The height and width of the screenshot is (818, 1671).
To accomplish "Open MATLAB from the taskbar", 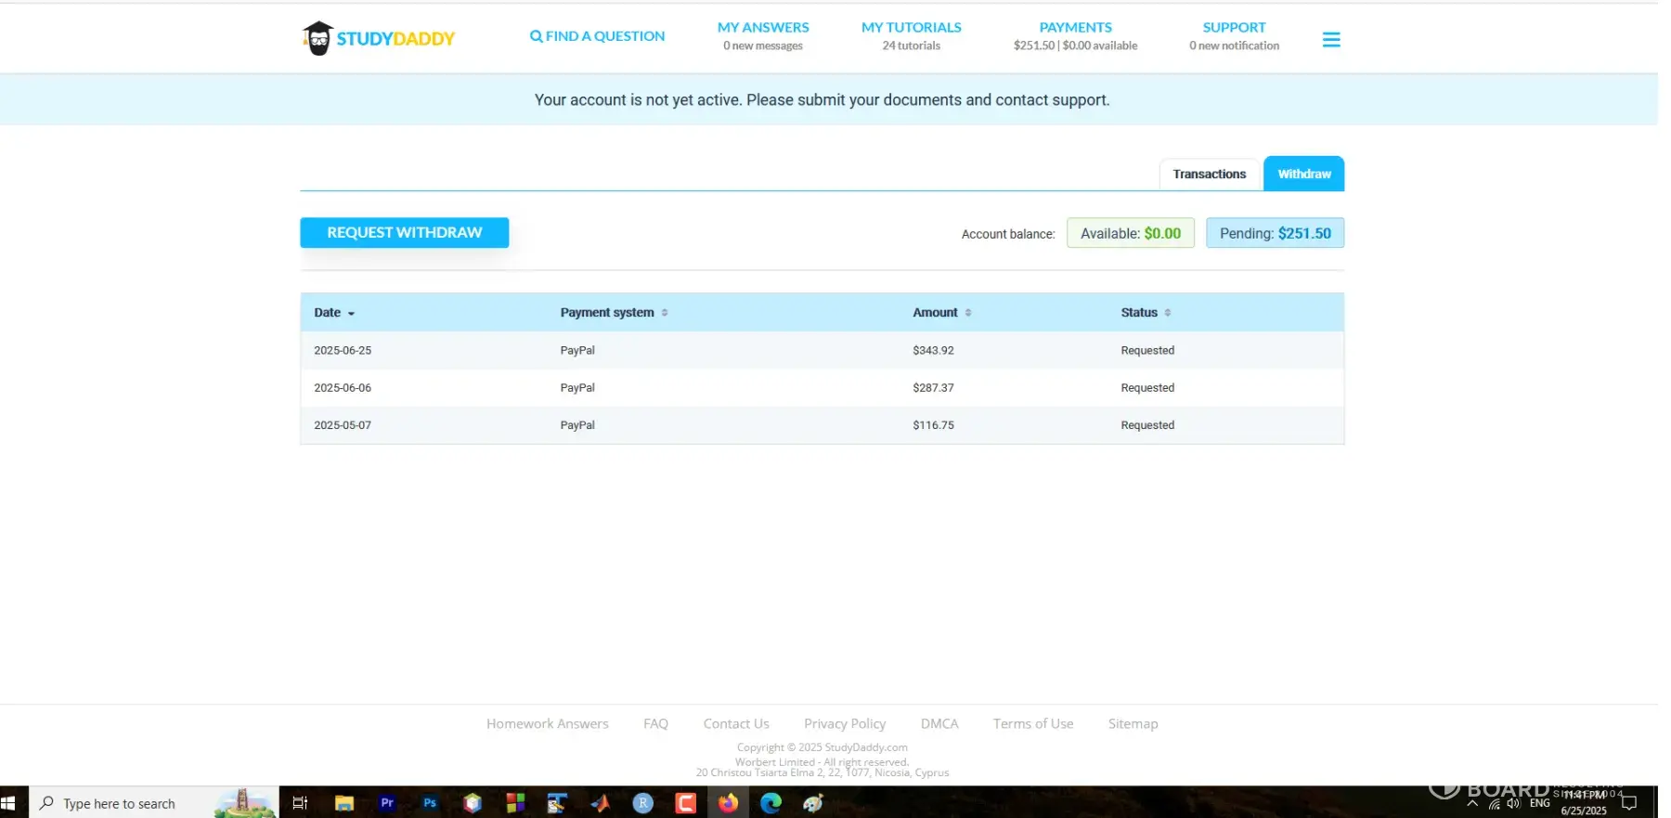I will [601, 803].
